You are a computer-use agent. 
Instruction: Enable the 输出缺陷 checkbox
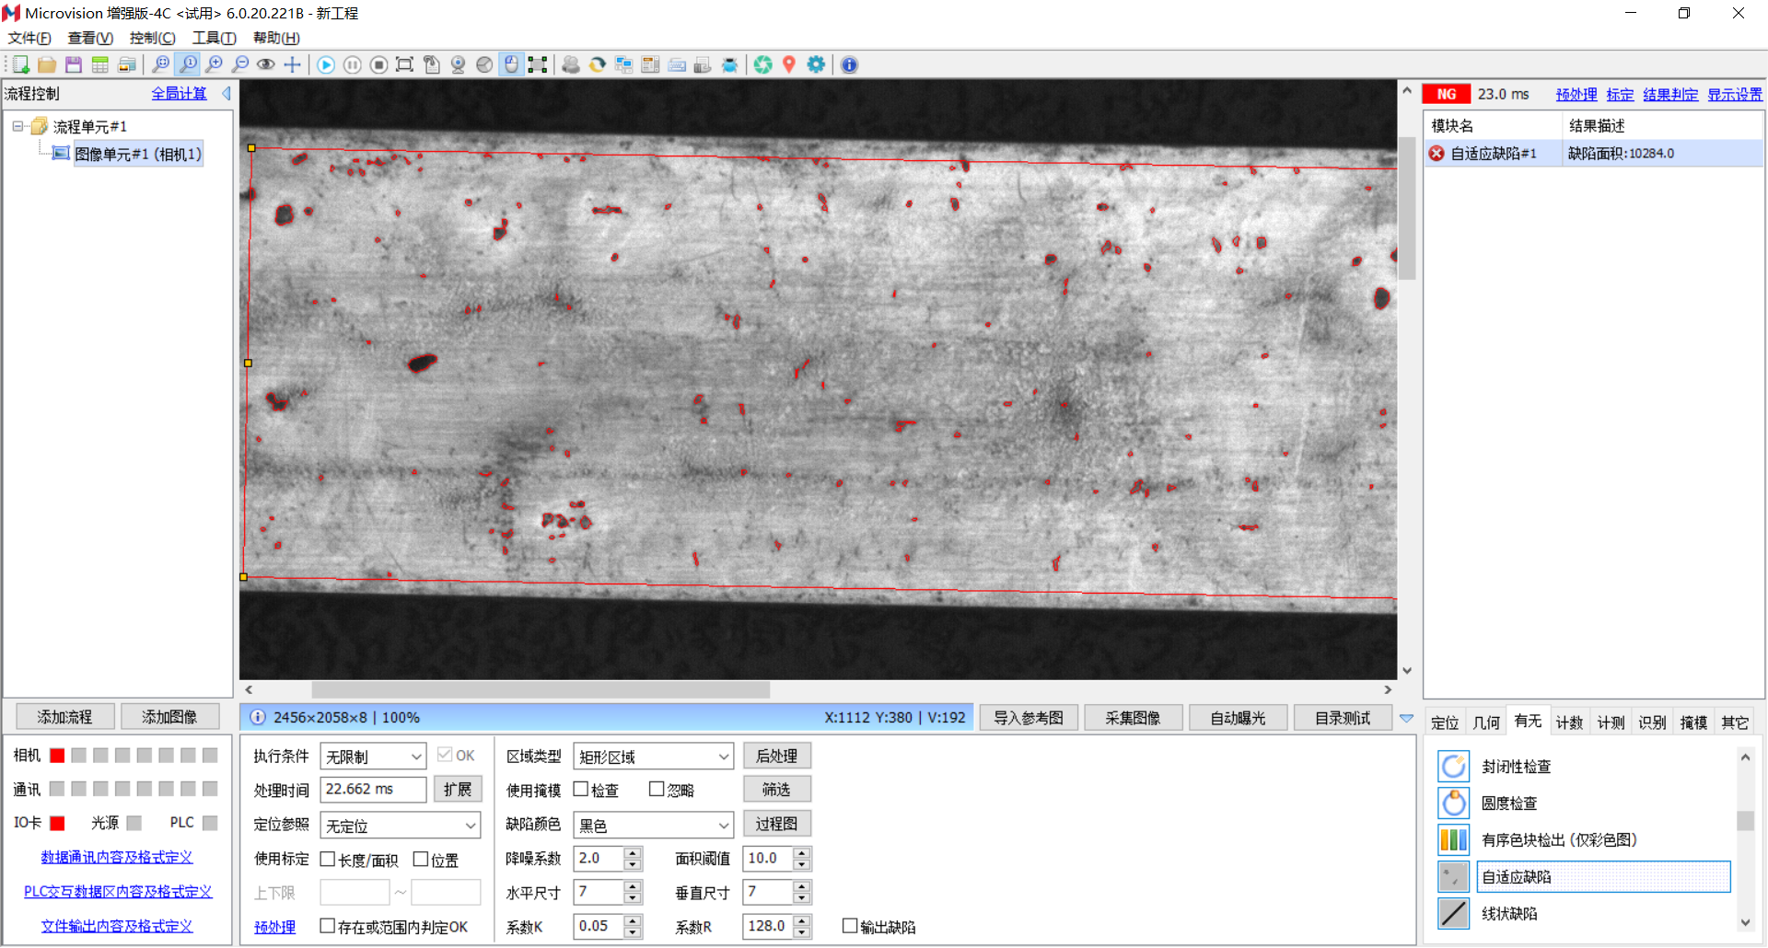tap(850, 926)
